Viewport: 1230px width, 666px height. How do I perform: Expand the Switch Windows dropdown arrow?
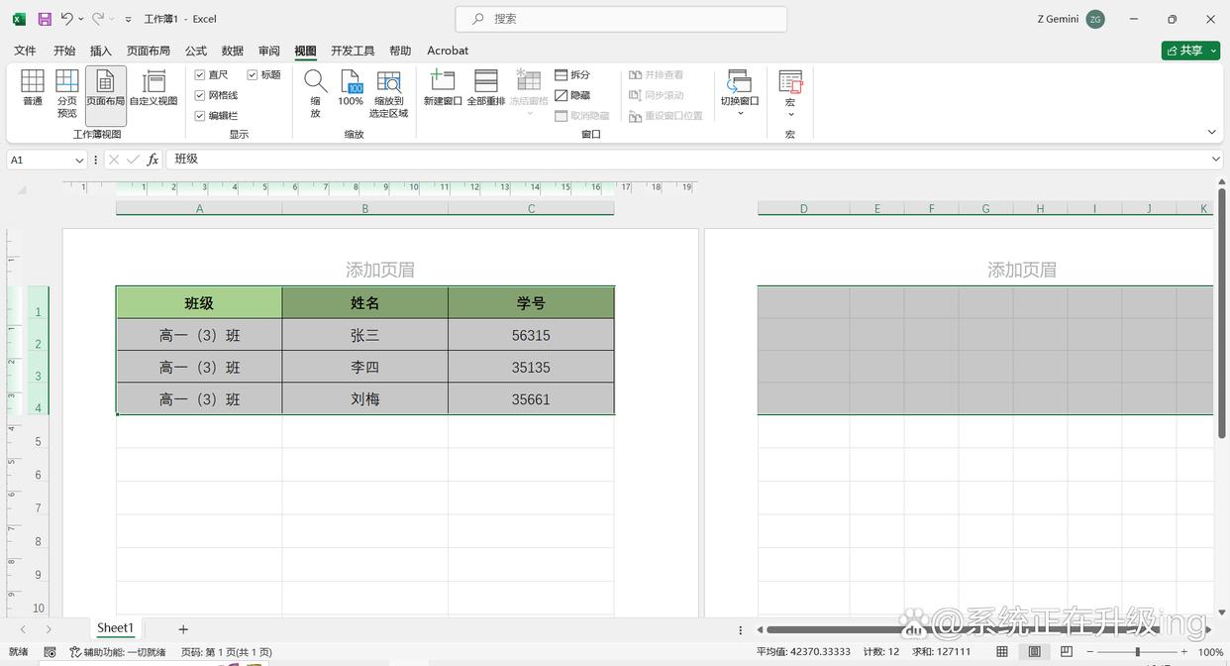(740, 113)
